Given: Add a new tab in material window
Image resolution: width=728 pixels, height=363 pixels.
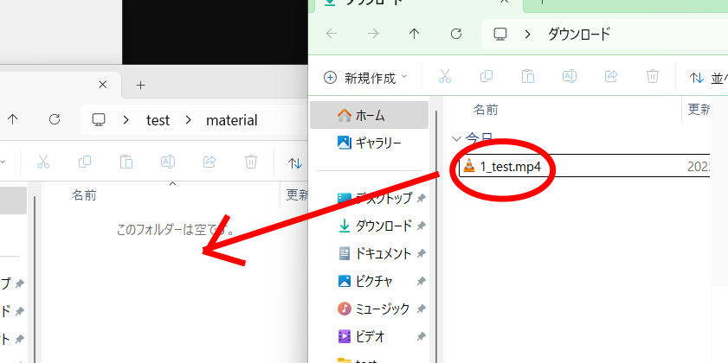Looking at the screenshot, I should (x=141, y=85).
